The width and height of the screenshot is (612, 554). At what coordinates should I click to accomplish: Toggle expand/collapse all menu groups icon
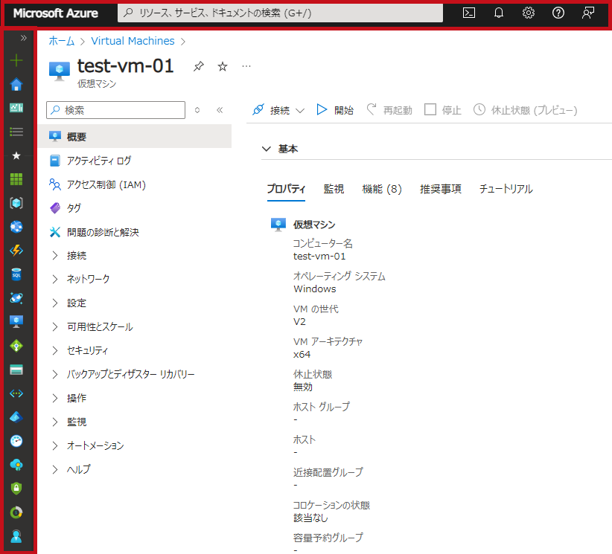pyautogui.click(x=197, y=110)
